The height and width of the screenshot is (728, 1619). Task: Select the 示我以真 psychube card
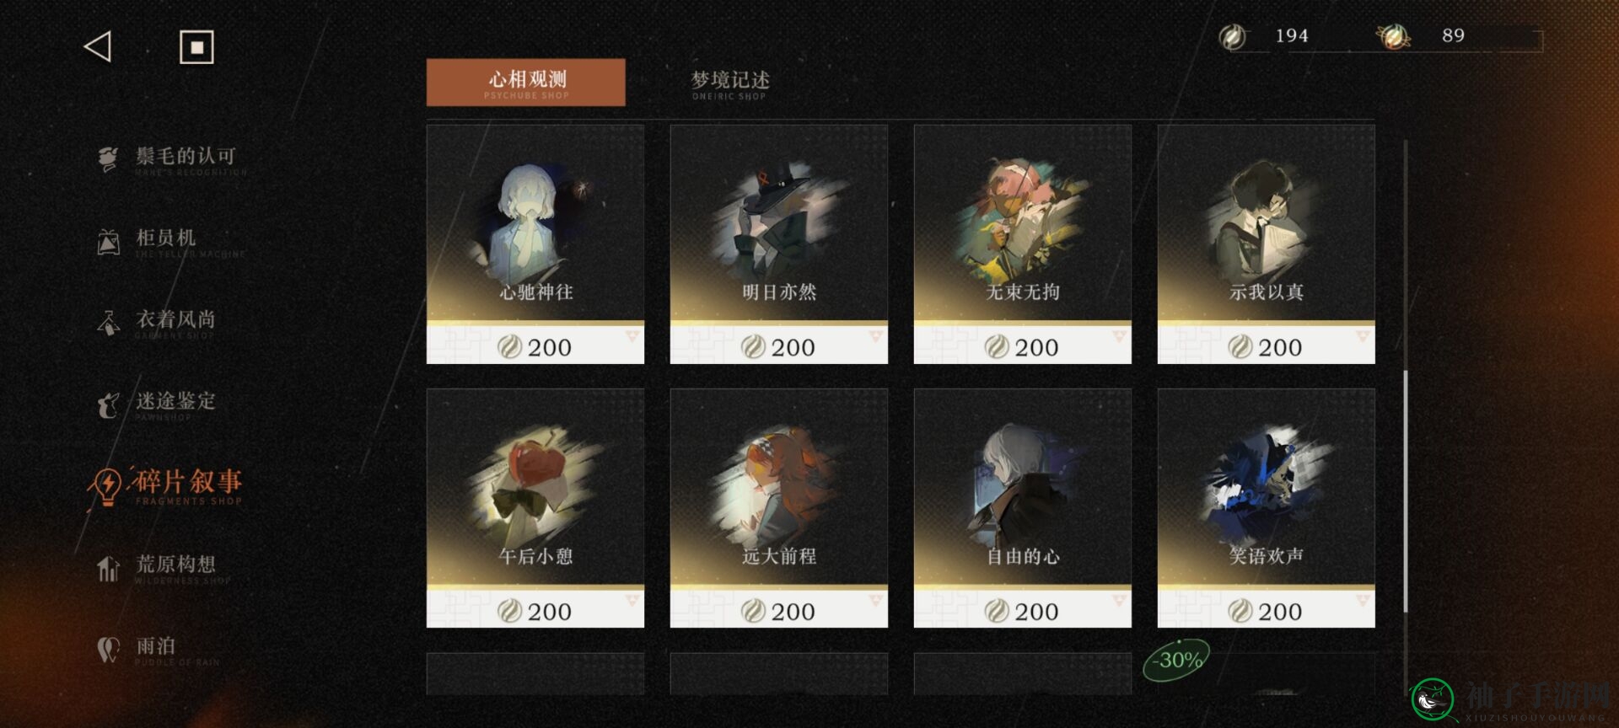(x=1267, y=244)
